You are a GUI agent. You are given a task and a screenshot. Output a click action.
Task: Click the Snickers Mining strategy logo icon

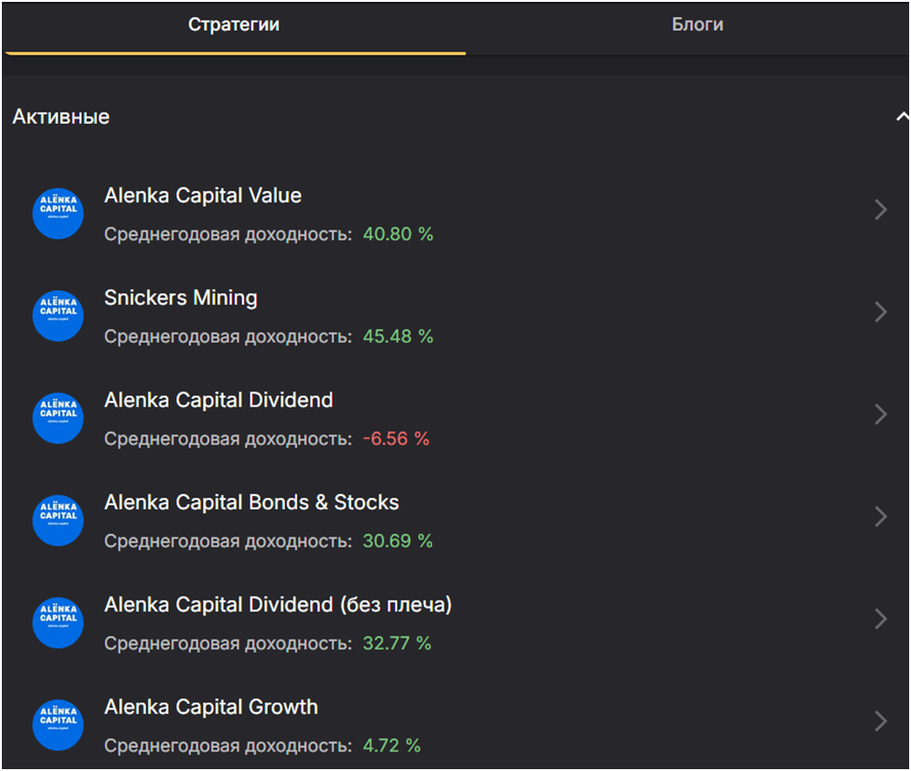pyautogui.click(x=58, y=316)
